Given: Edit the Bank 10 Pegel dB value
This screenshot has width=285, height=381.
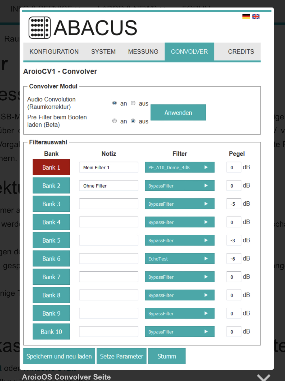Looking at the screenshot, I should (234, 332).
